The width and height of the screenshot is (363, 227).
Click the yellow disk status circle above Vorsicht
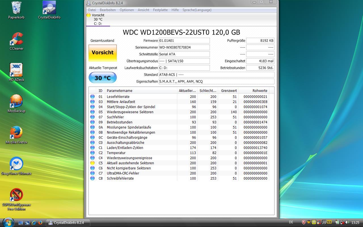point(88,15)
